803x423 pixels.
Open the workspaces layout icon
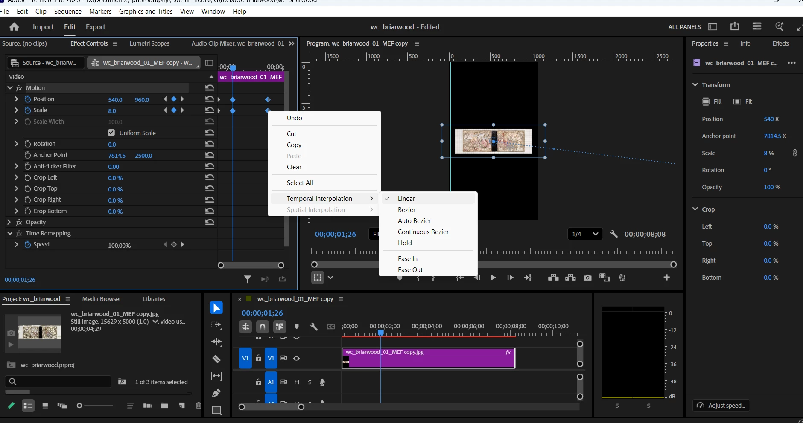tap(712, 26)
